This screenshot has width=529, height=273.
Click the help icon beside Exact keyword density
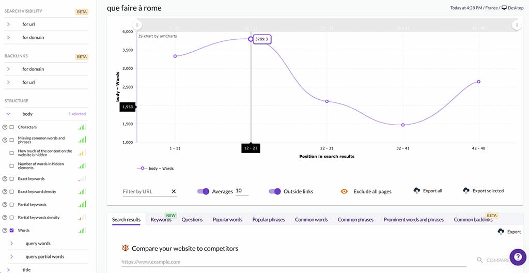(5, 192)
